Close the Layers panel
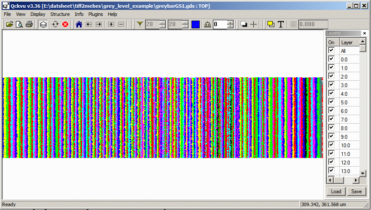The height and width of the screenshot is (210, 371). 365,33
